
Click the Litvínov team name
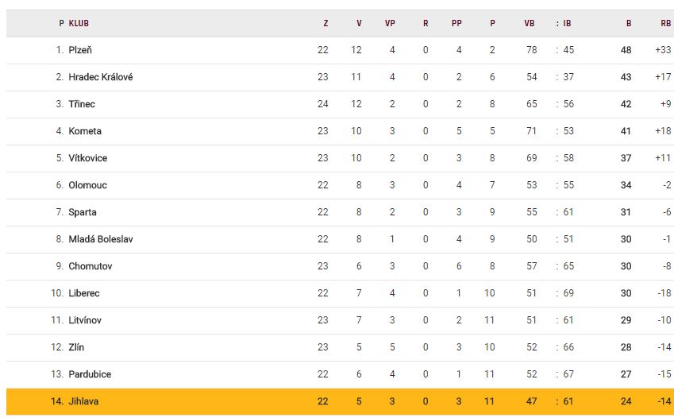tap(85, 320)
